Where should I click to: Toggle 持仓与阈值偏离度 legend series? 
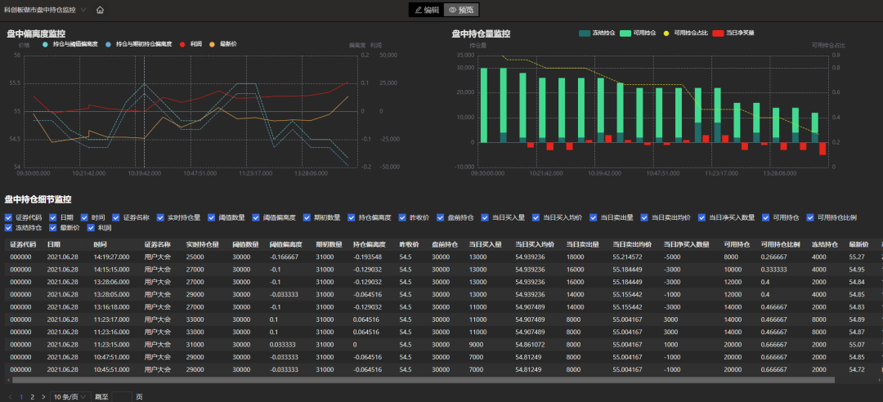[71, 44]
